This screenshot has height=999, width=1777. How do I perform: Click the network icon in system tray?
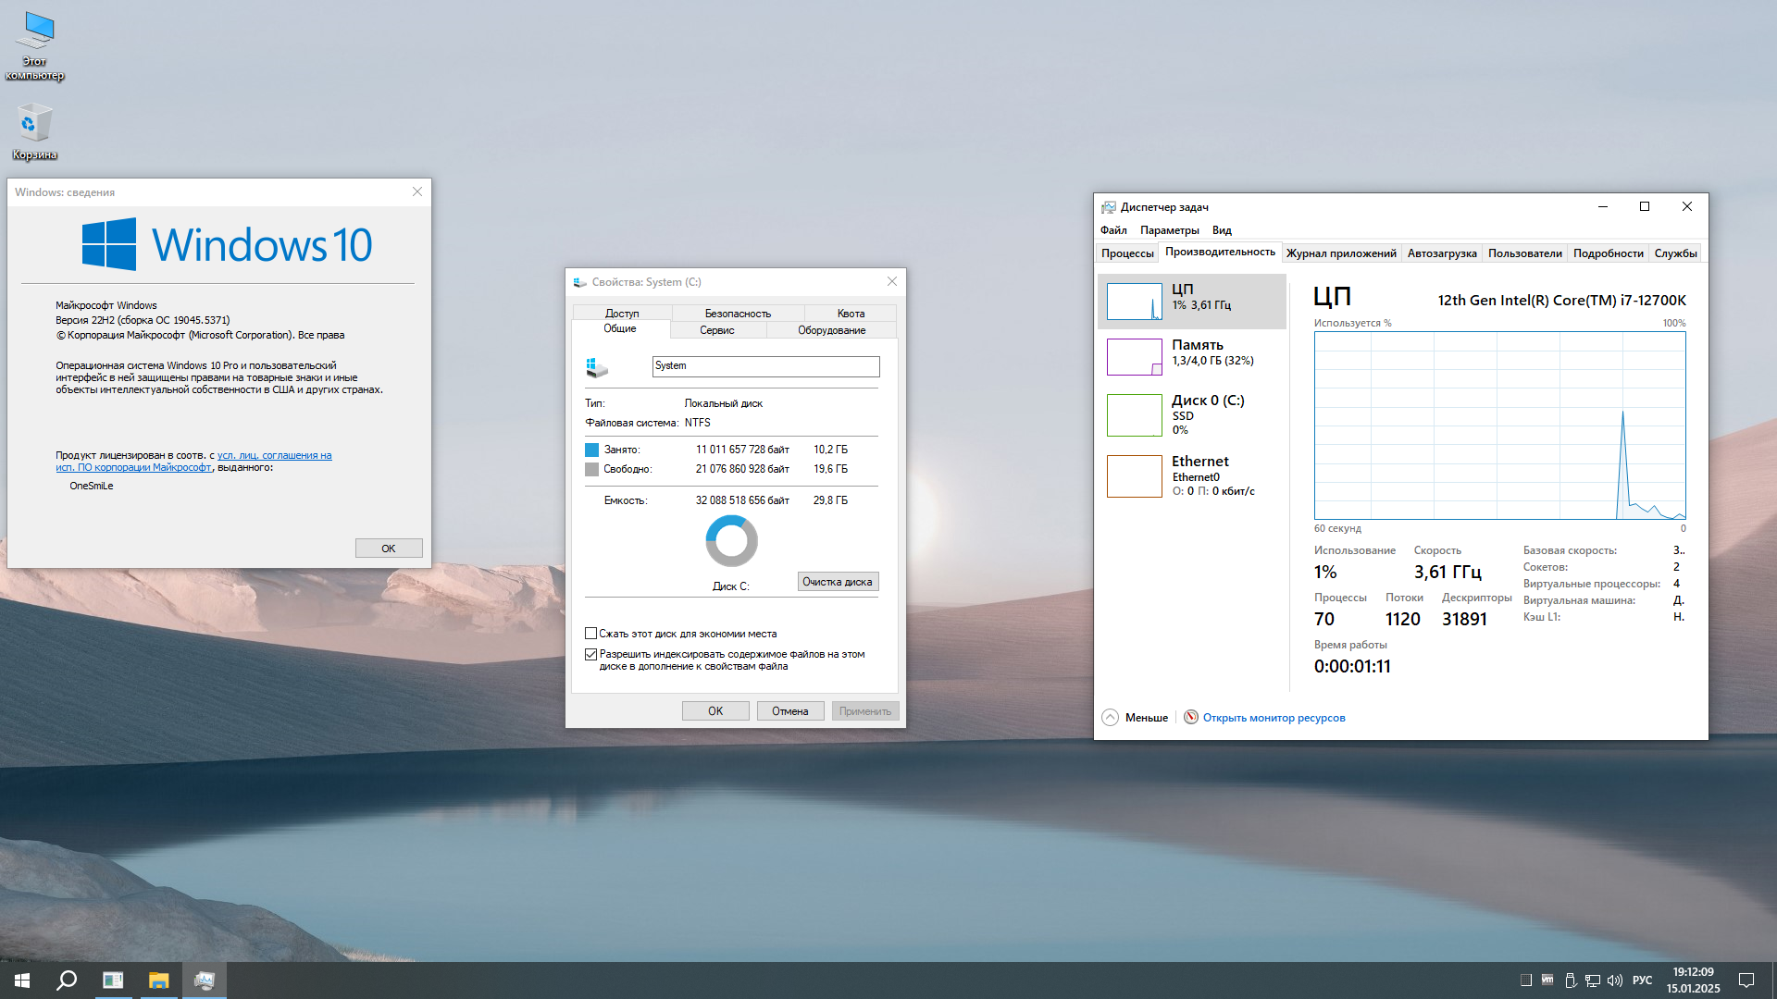point(1593,980)
